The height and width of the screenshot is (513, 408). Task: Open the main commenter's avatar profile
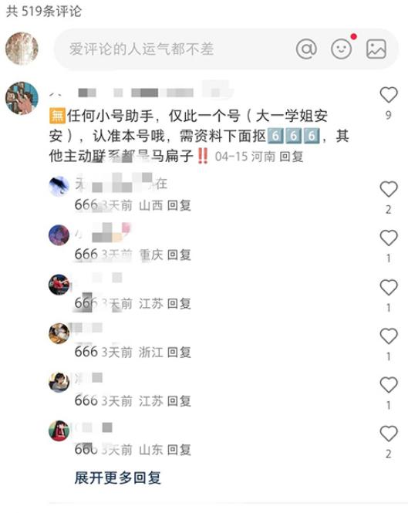click(x=22, y=98)
